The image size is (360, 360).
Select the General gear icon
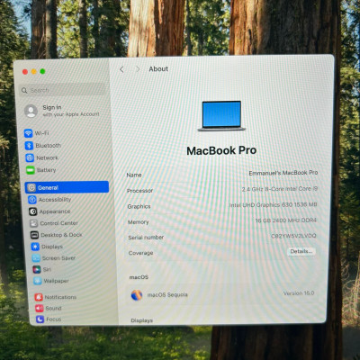coord(31,188)
